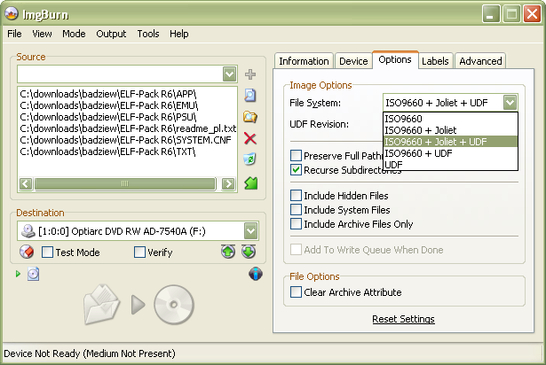Click the small disc image icon below Destination
546x365 pixels.
coord(34,274)
